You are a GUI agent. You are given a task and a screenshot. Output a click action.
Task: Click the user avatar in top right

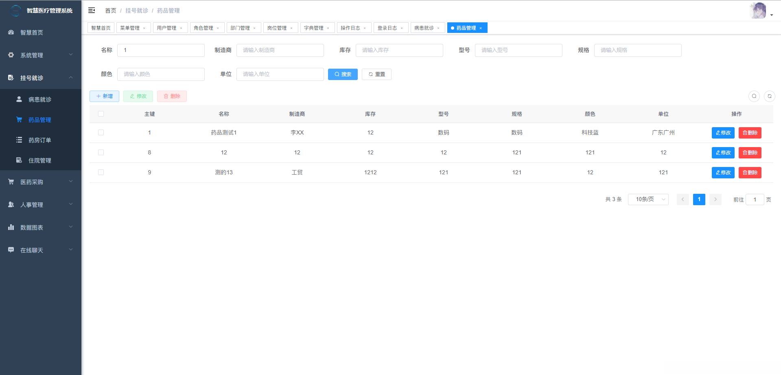coord(758,11)
